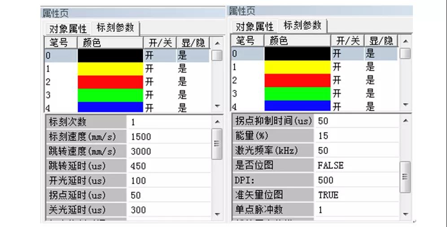This screenshot has height=227, width=447.
Task: Edit 标刻次数 value field 1
Action: pyautogui.click(x=169, y=122)
